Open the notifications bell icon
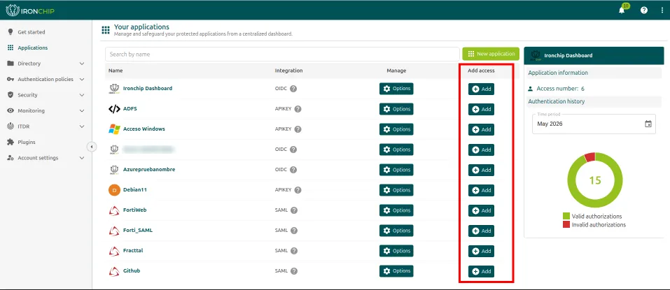 [622, 10]
